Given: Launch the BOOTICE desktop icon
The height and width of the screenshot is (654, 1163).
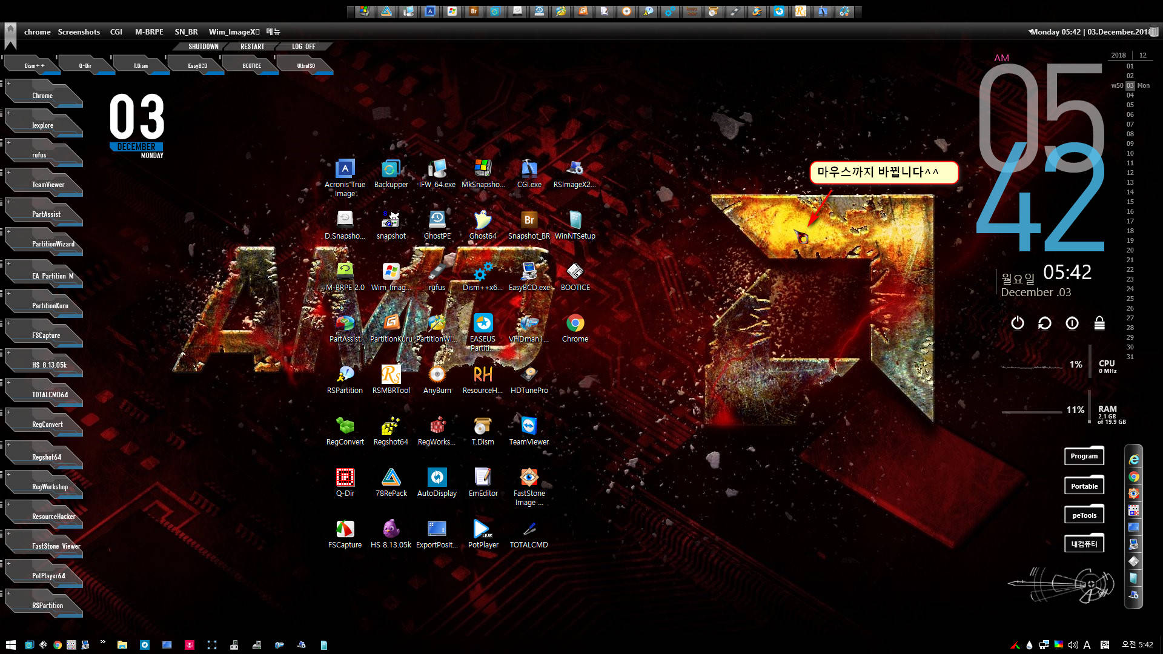Looking at the screenshot, I should [575, 277].
